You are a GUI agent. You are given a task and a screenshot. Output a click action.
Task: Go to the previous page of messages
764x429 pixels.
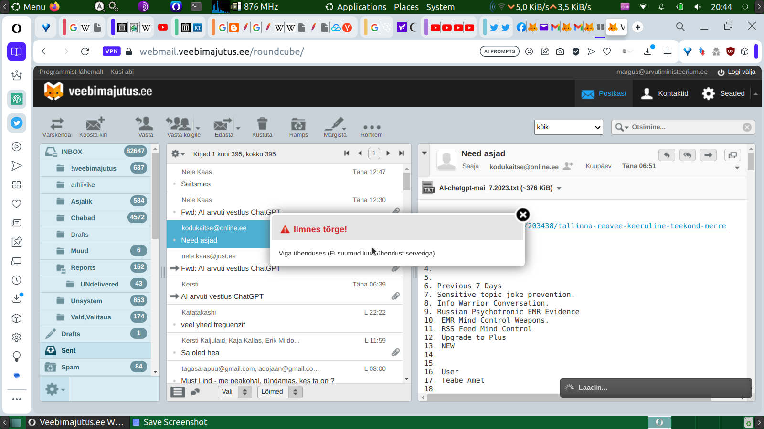[x=360, y=153]
